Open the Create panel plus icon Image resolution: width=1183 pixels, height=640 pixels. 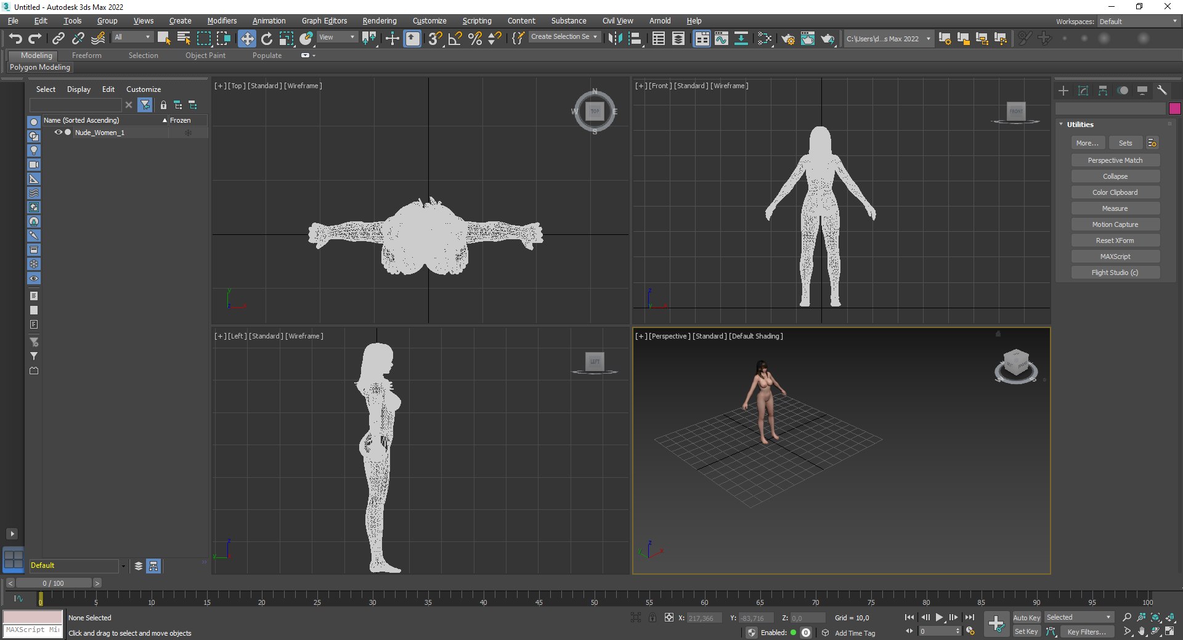[x=1063, y=91]
